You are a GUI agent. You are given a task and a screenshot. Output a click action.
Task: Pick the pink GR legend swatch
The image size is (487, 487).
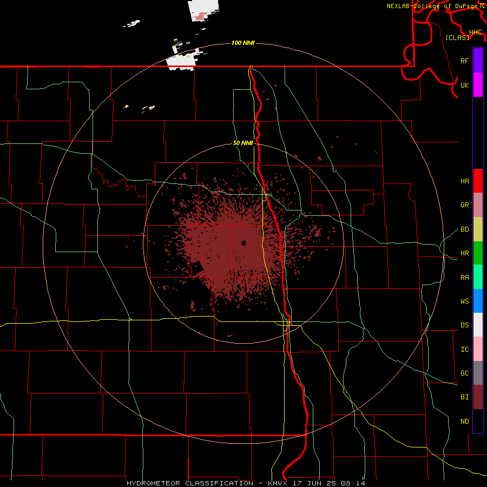[x=478, y=205]
